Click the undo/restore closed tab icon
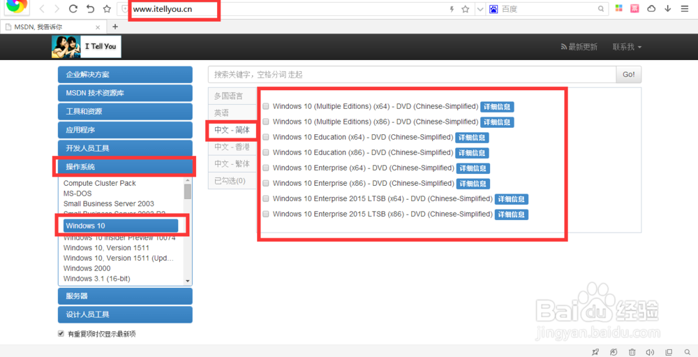This screenshot has width=698, height=357. (90, 9)
